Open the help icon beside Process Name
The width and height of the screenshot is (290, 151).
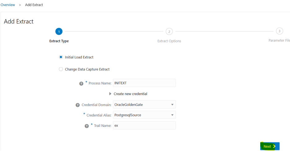coord(81,84)
